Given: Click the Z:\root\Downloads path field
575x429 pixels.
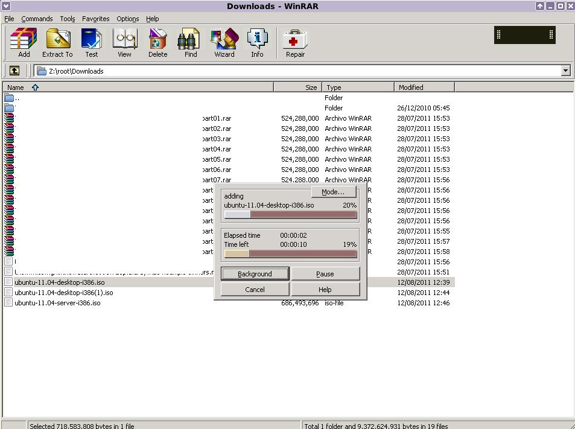Looking at the screenshot, I should 297,71.
